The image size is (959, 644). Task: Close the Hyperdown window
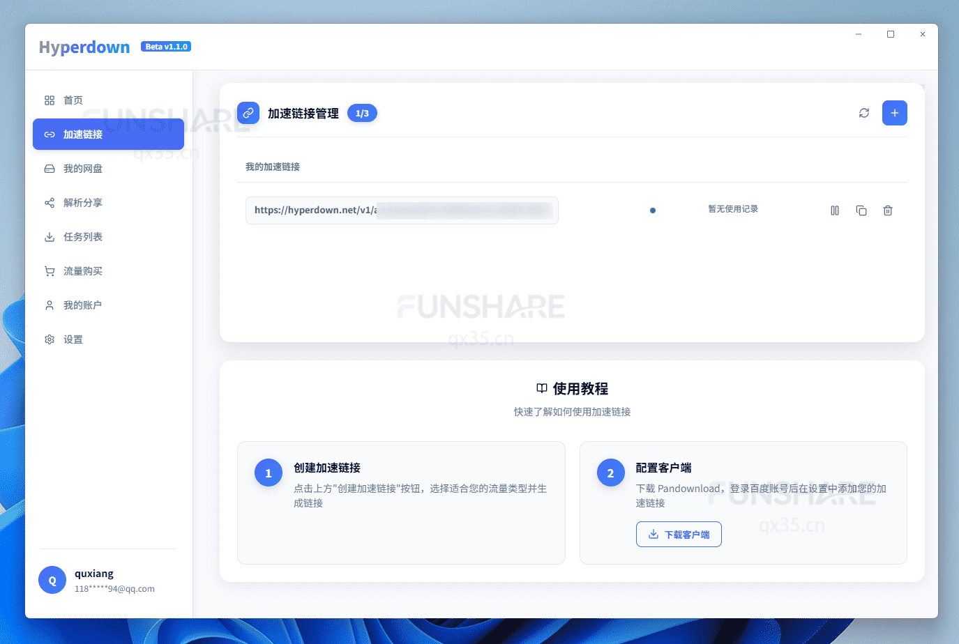[923, 34]
